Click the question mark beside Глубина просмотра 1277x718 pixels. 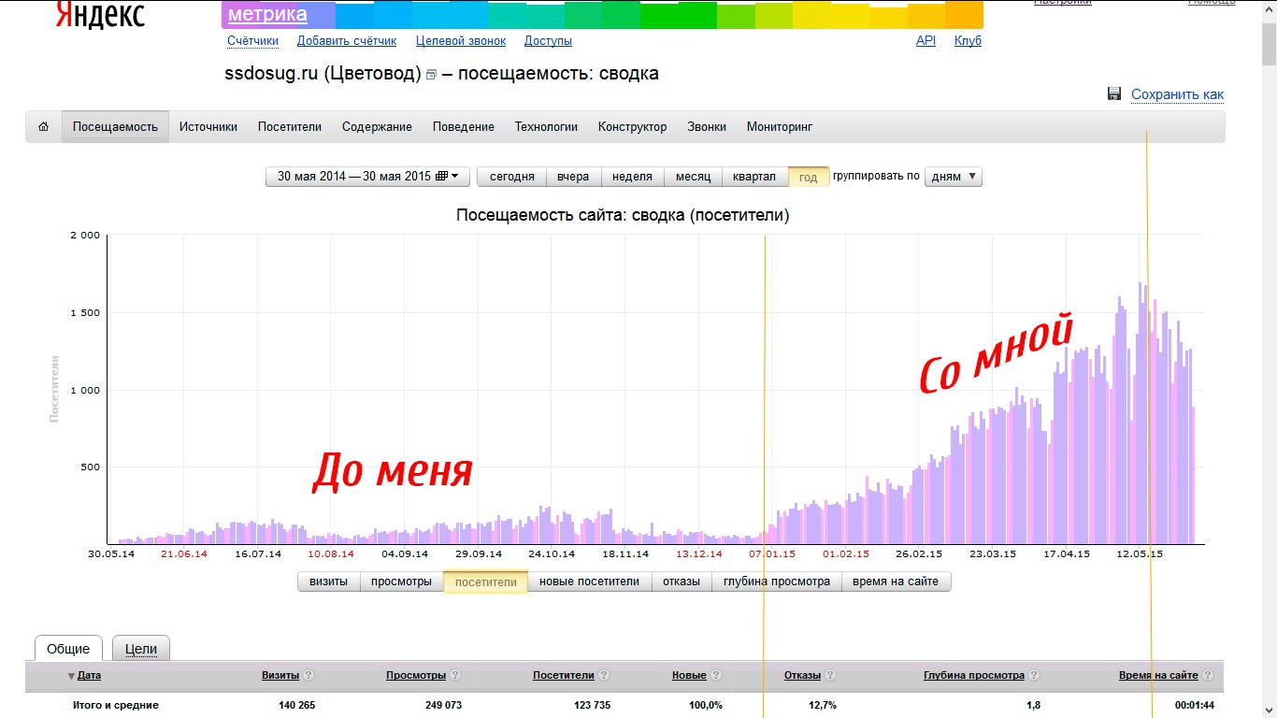1034,676
